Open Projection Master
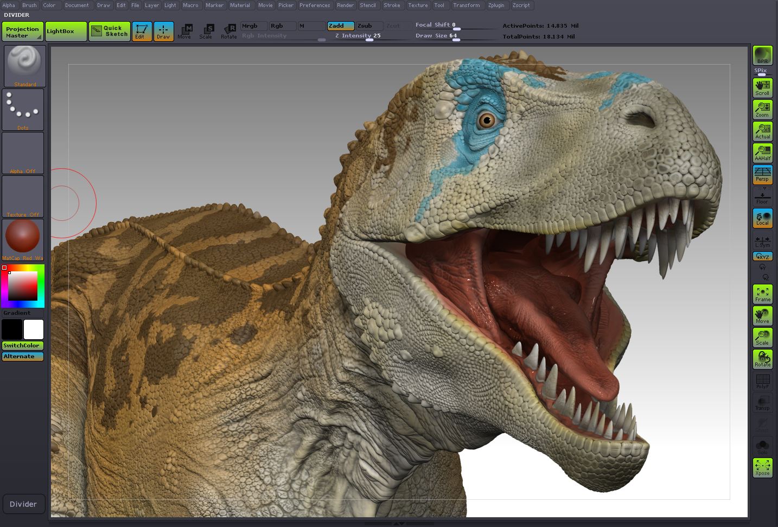 23,31
